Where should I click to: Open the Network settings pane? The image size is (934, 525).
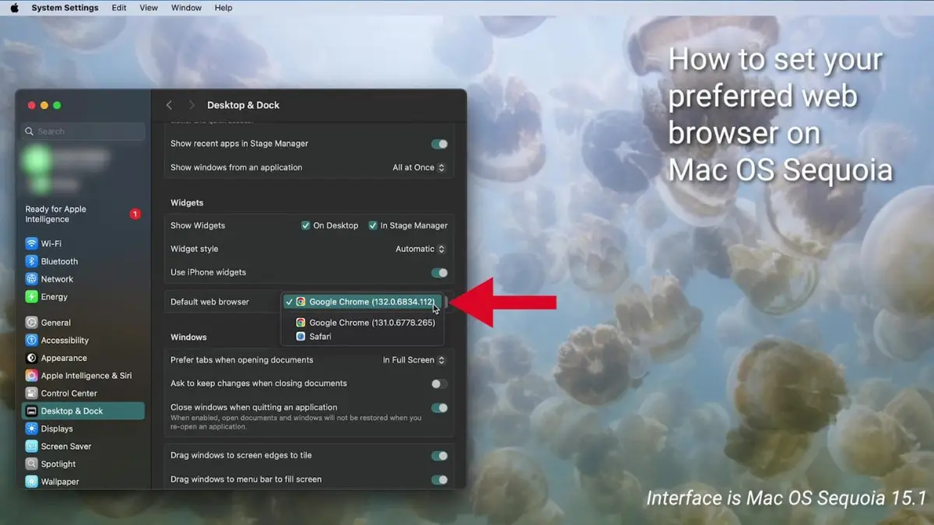click(83, 278)
